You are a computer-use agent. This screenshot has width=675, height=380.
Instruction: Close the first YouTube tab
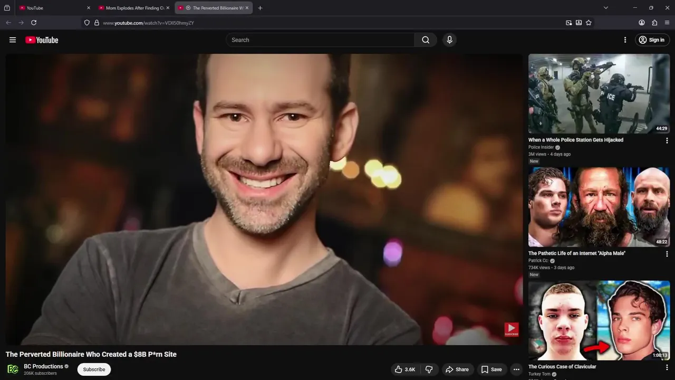88,8
